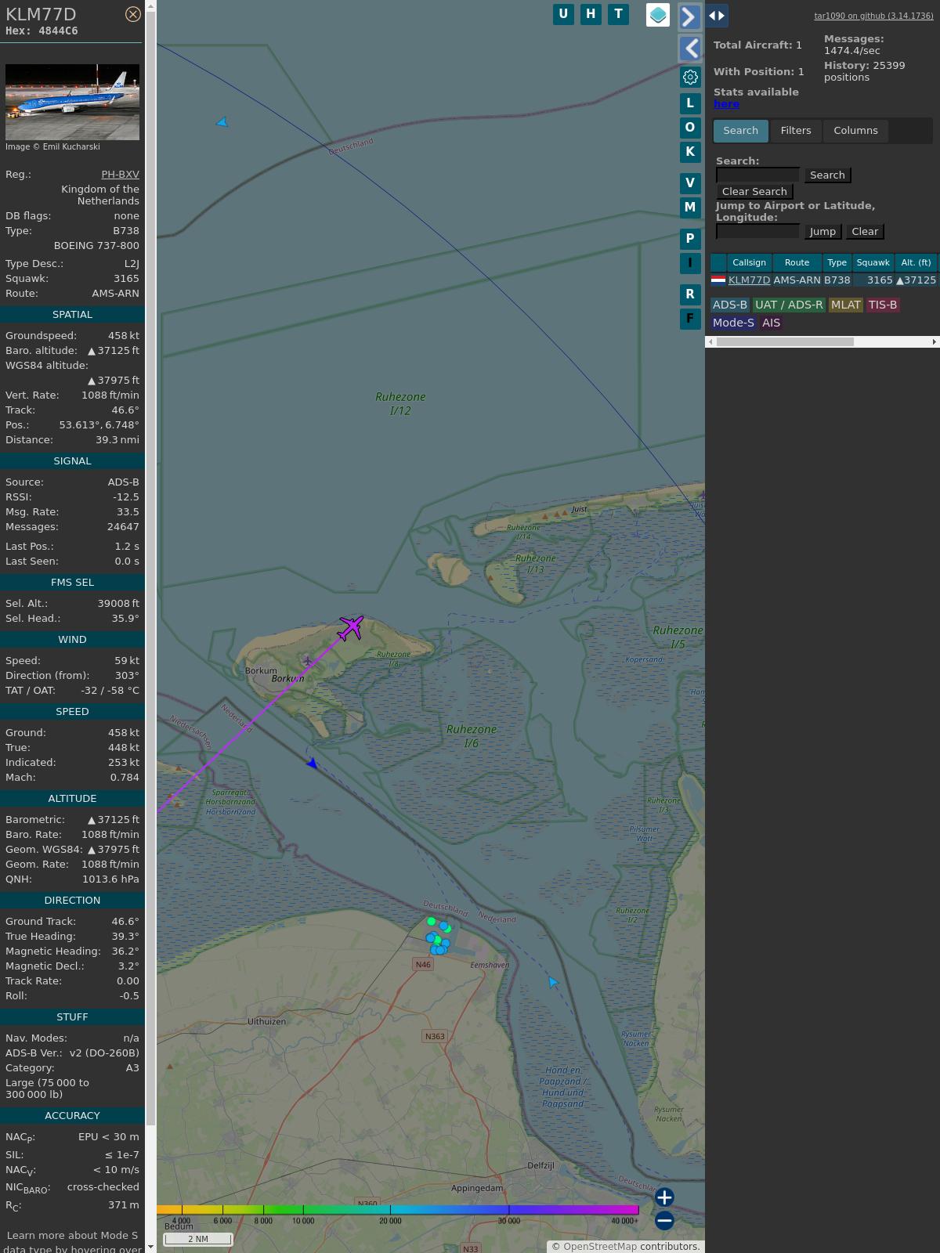Viewport: 940px width, 1253px height.
Task: Click the 2 NM map scale bar
Action: (198, 1239)
